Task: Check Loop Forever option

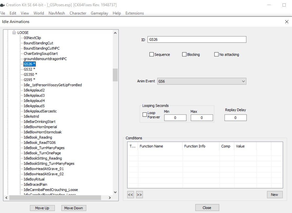Action: tap(145, 115)
